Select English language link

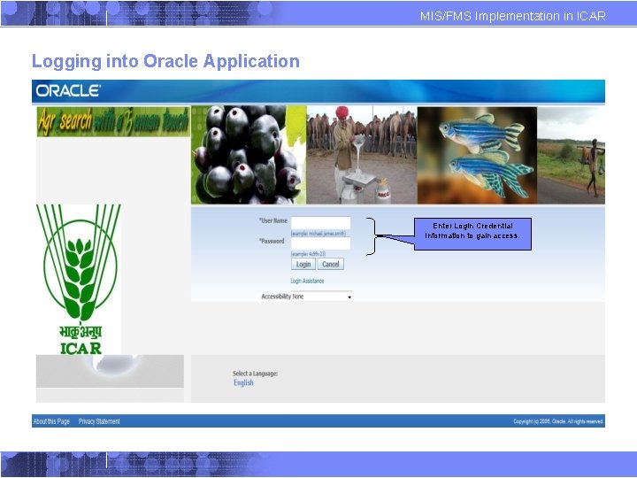click(x=243, y=383)
